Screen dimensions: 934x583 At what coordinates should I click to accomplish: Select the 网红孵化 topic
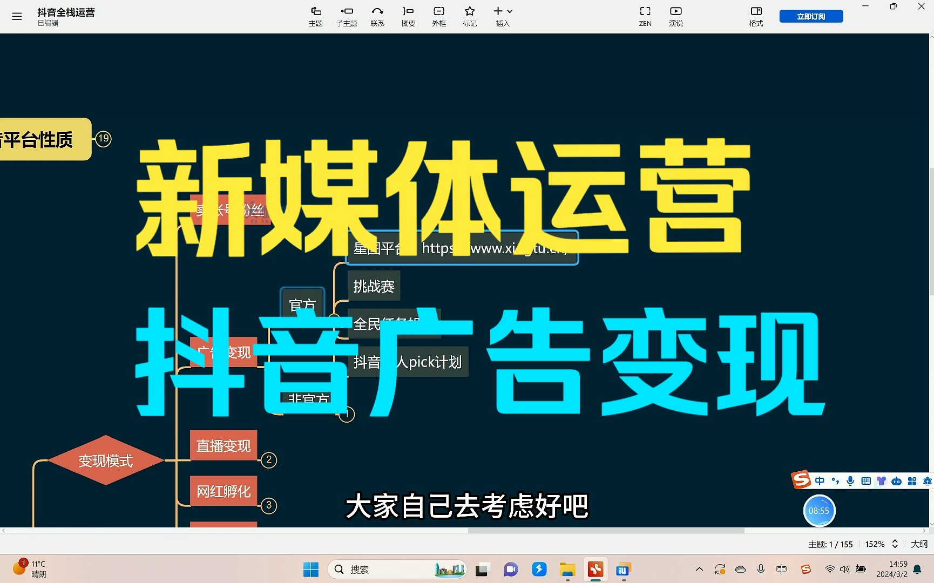click(x=224, y=491)
